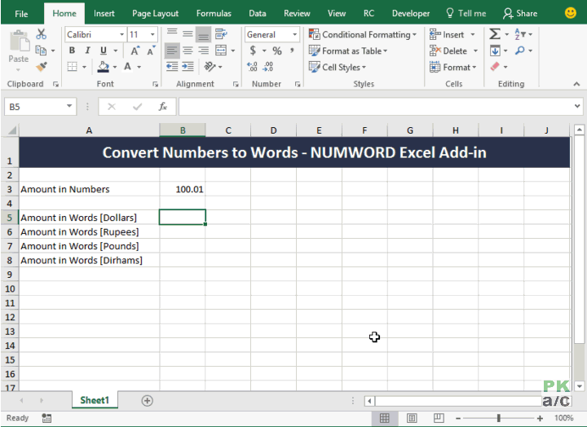Increase indent in Alignment group

pyautogui.click(x=188, y=67)
